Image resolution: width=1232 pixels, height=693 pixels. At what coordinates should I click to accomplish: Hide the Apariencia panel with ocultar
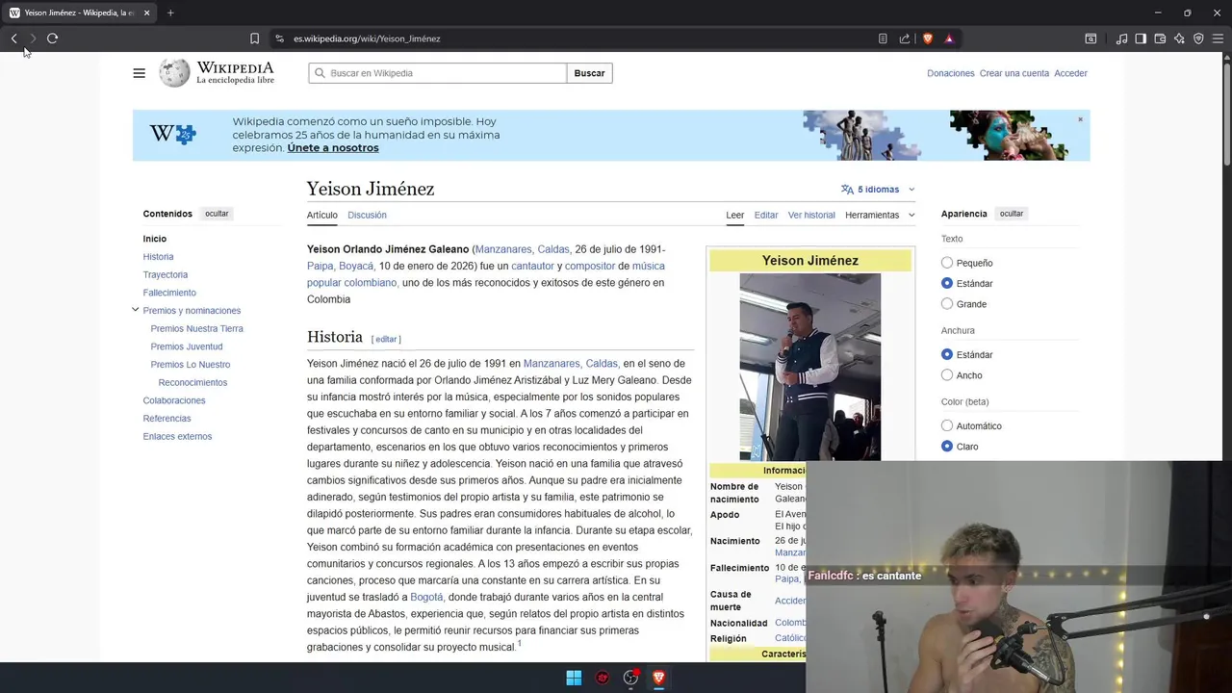pos(1012,214)
